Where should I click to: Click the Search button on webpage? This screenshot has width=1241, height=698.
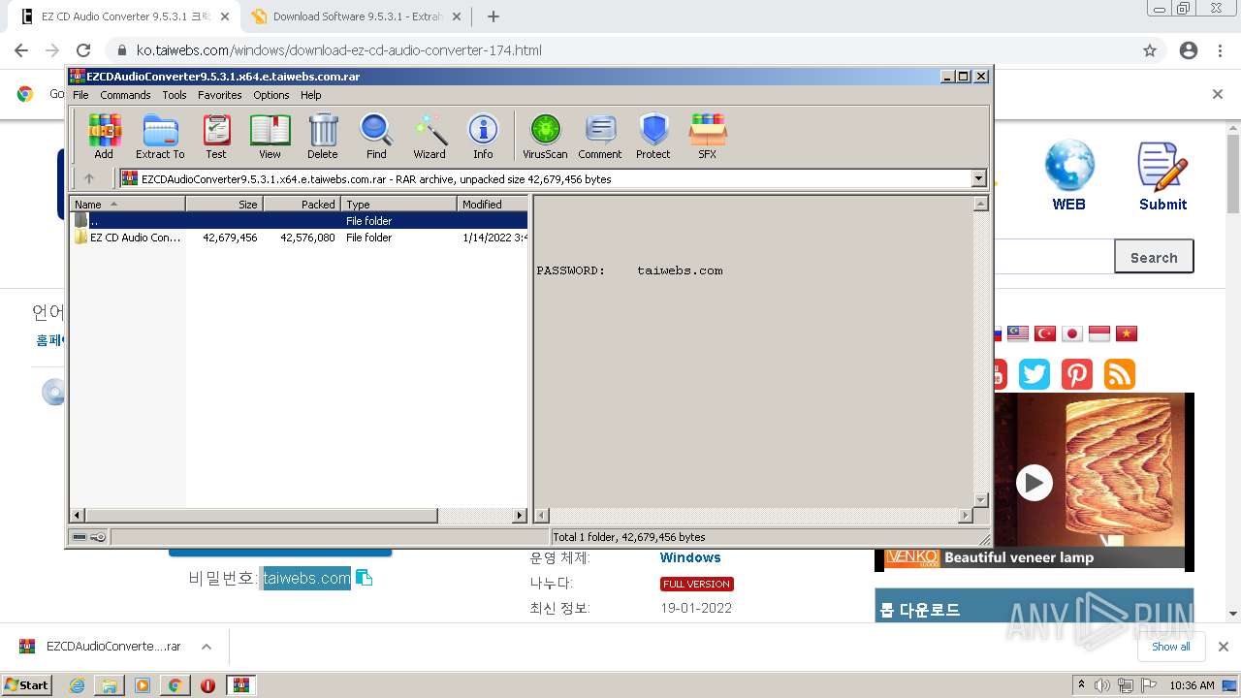1154,257
